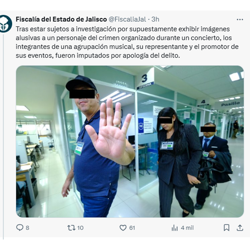Image resolution: width=250 pixels, height=250 pixels.
Task: Repost the tweet using the retweet arrows icon
Action: click(x=71, y=228)
